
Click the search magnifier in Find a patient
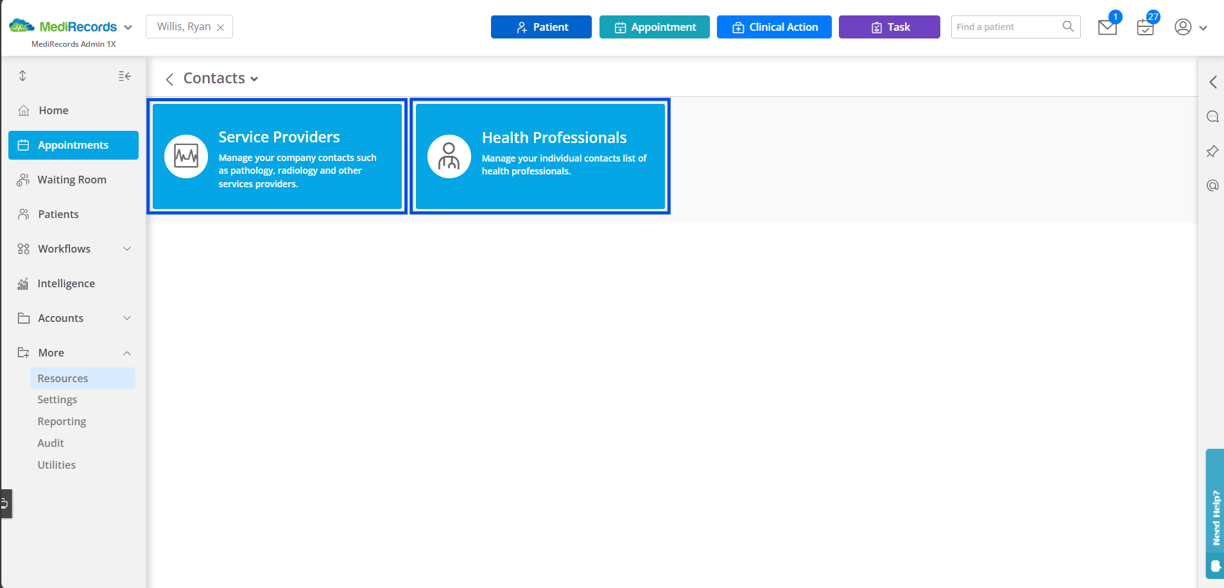pyautogui.click(x=1068, y=26)
